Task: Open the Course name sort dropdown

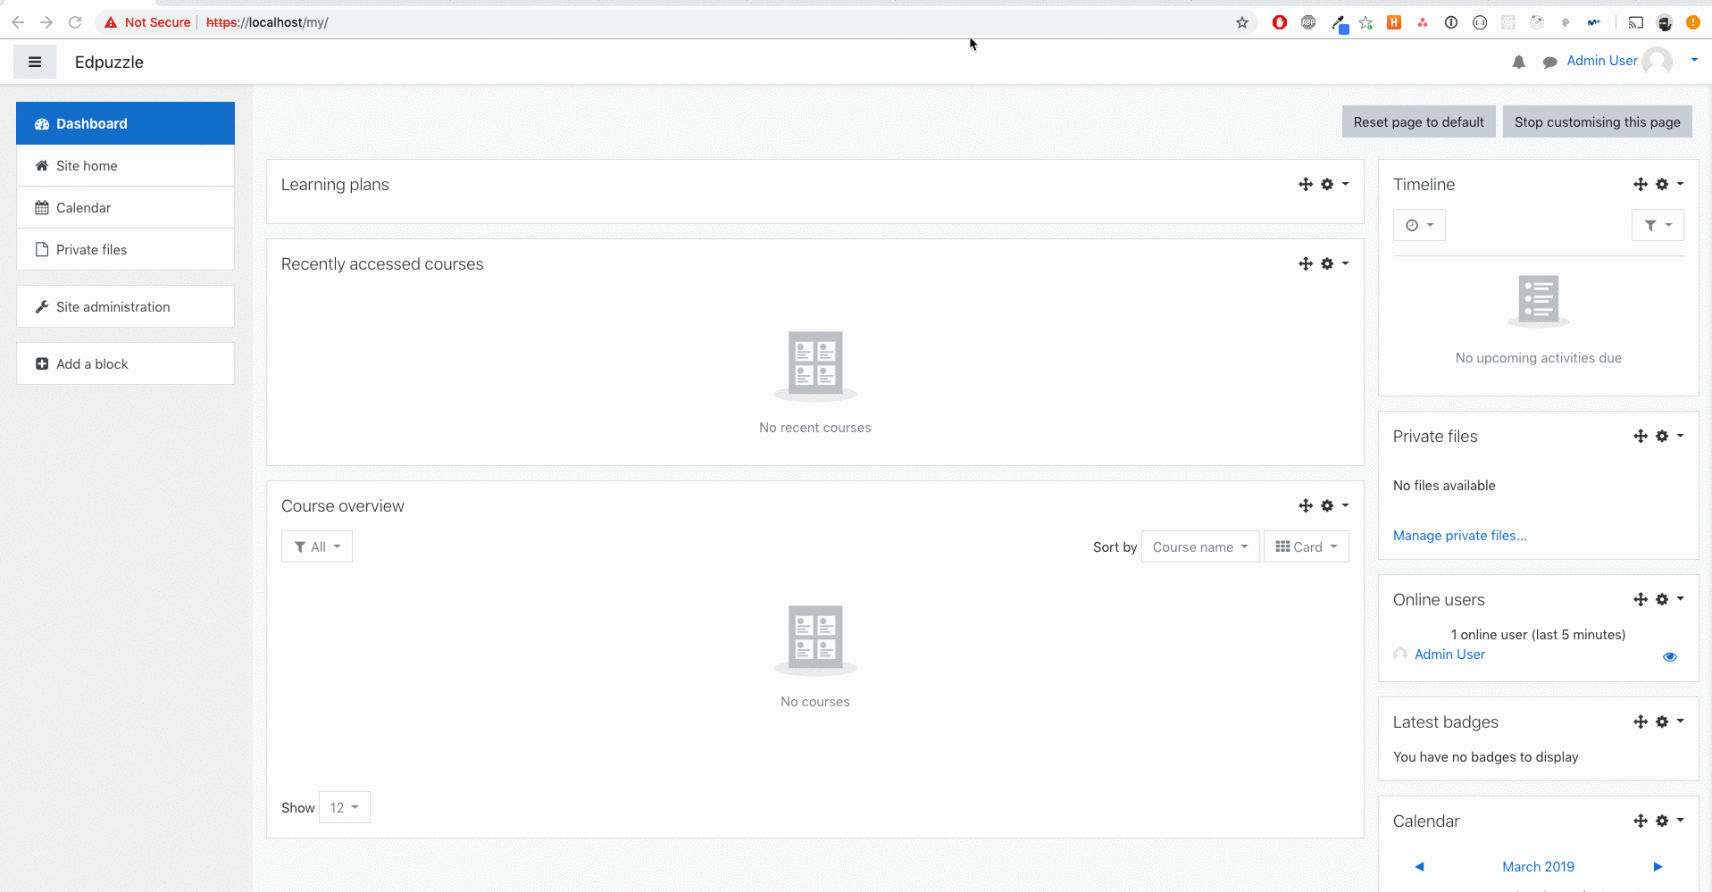Action: [1200, 546]
